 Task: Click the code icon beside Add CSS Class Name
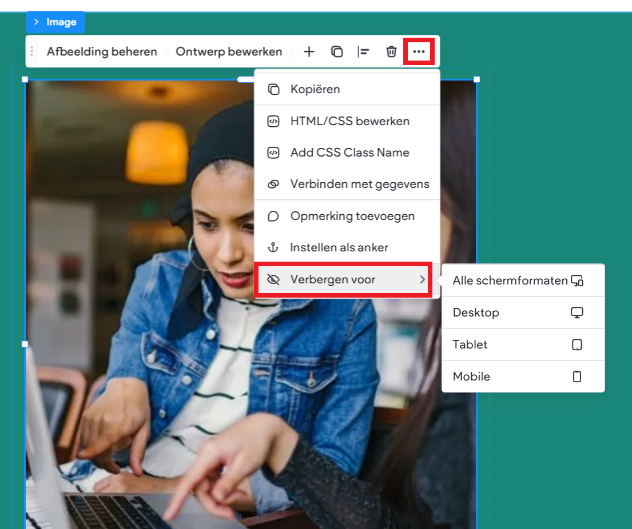coord(273,153)
